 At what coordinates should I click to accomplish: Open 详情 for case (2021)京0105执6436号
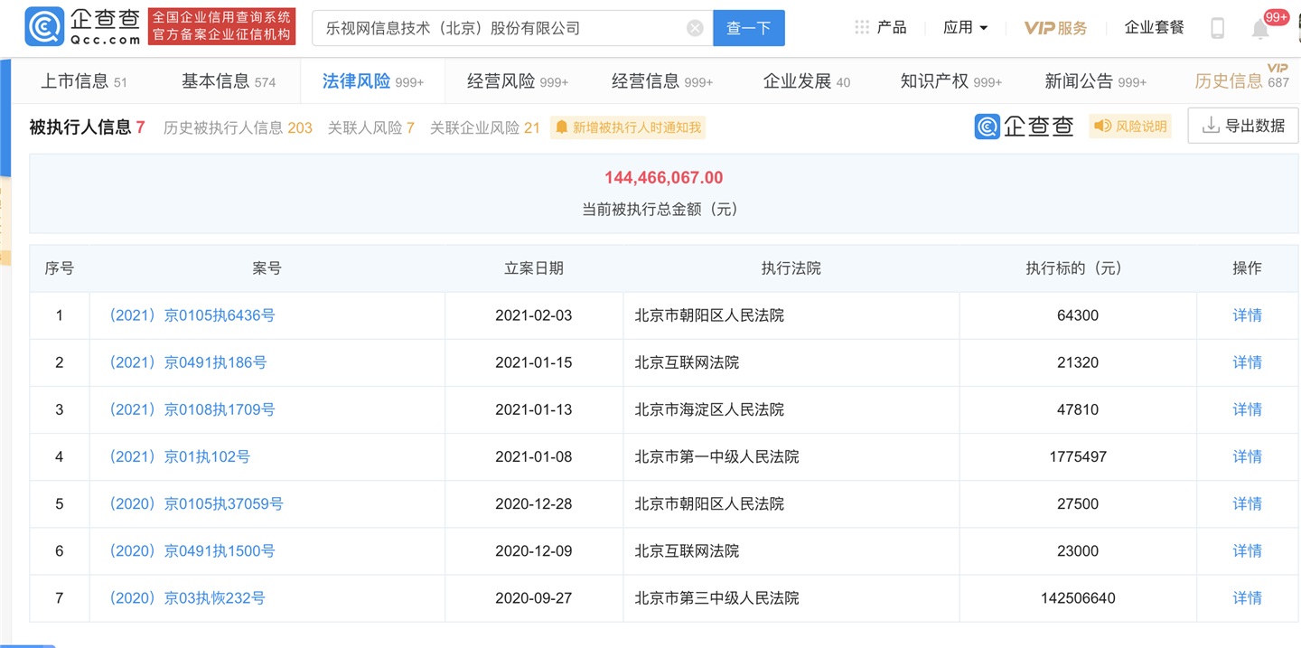click(x=1247, y=315)
